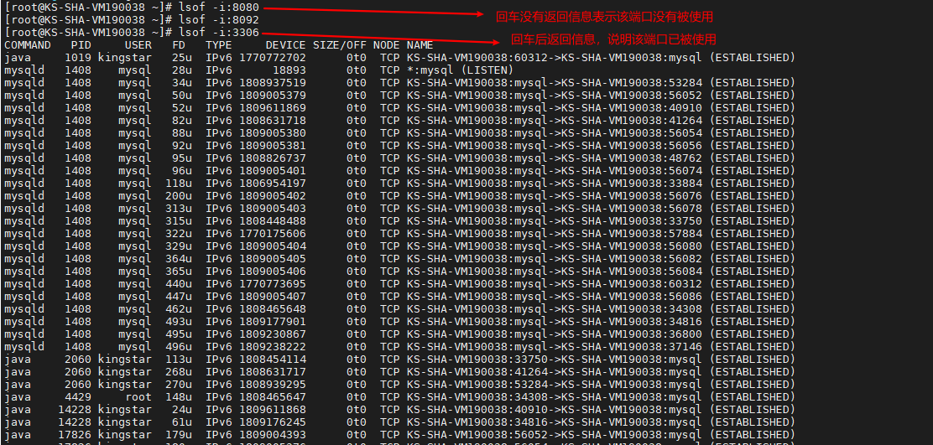Click file descriptor 61u
This screenshot has height=445, width=933.
pyautogui.click(x=182, y=422)
